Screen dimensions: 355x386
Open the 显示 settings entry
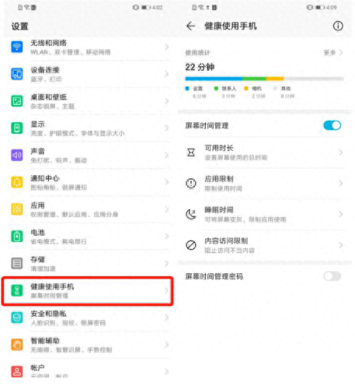(87, 128)
